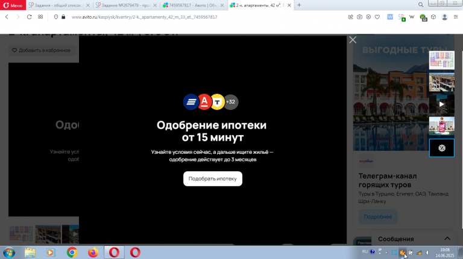
Task: Close the '2-к. апартаменты' tab
Action: coord(289,5)
